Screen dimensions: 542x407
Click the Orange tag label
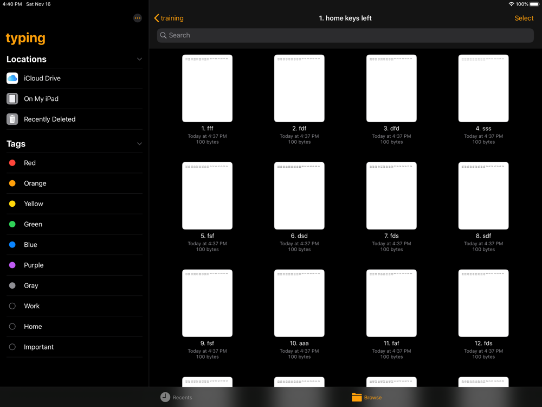coord(35,183)
